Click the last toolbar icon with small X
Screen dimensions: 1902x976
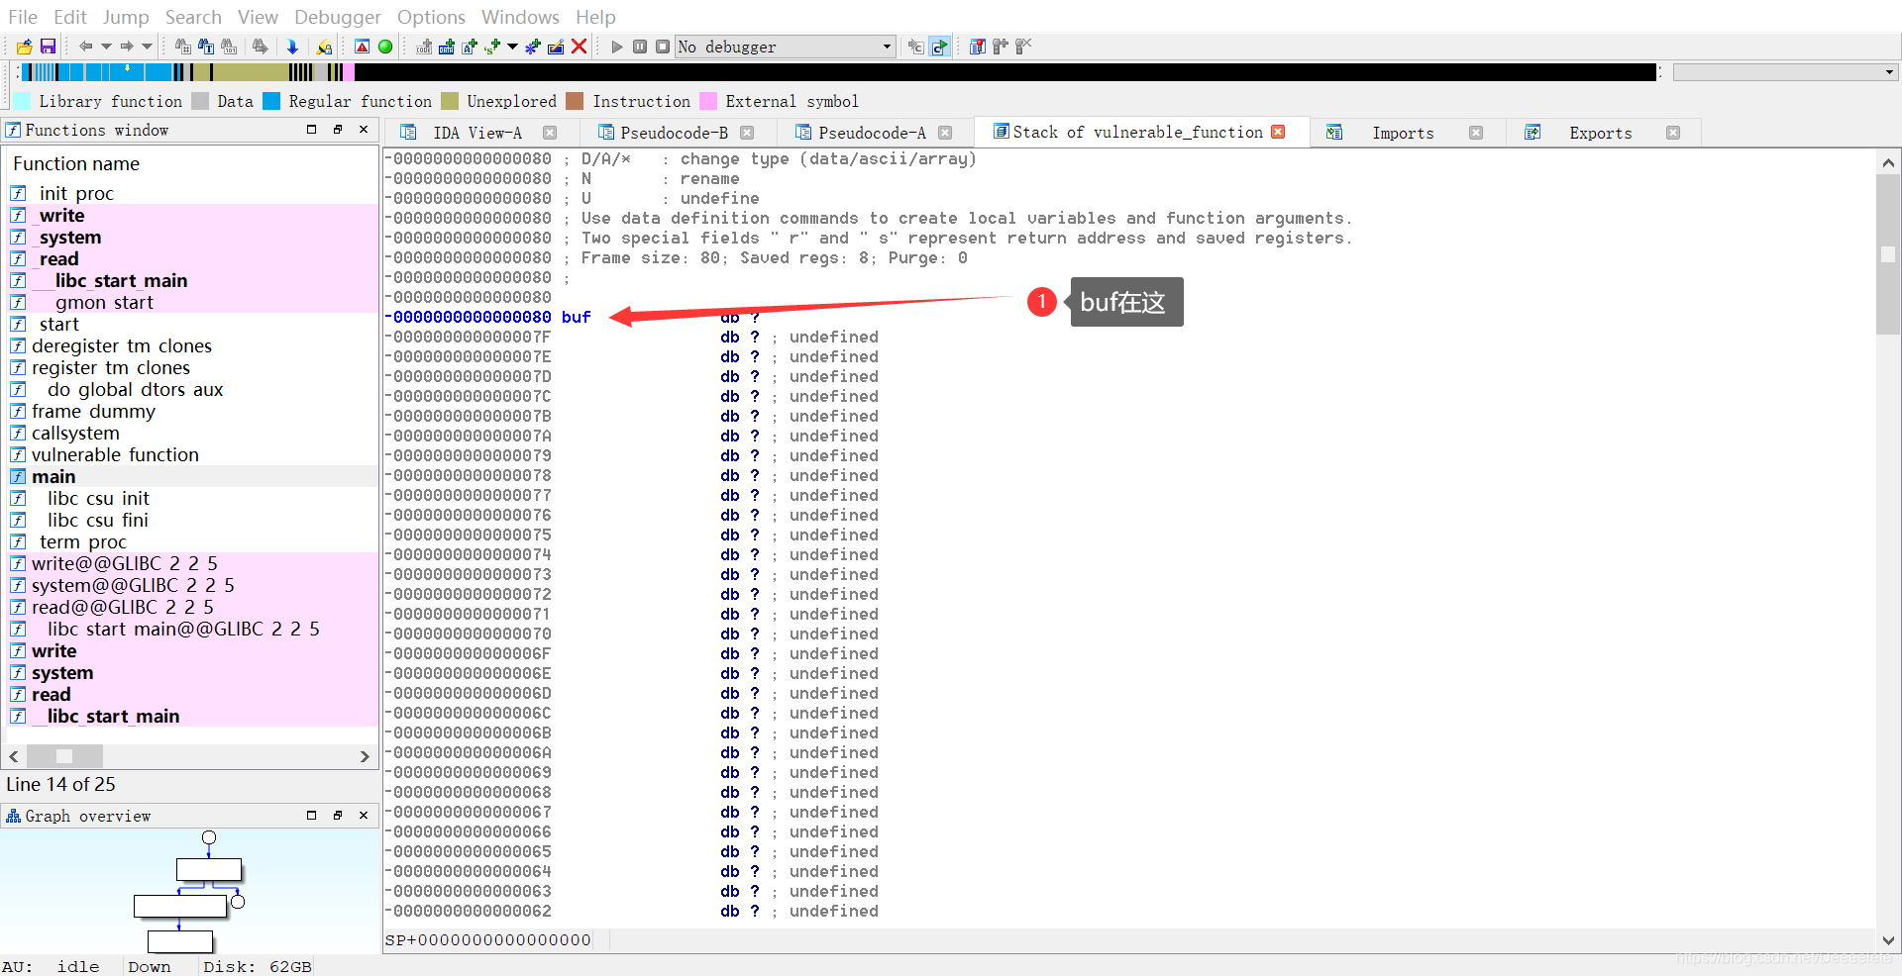pyautogui.click(x=1023, y=47)
